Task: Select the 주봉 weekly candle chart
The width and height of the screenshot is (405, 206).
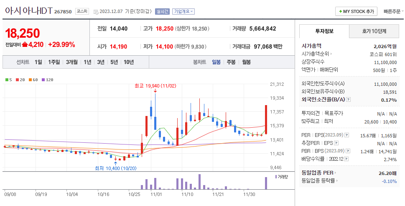Action: [x=231, y=62]
